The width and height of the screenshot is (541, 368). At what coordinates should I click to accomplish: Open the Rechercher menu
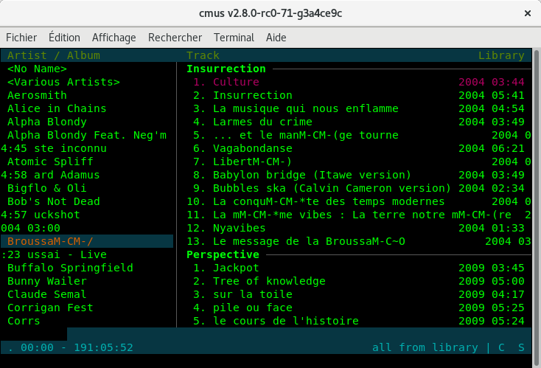(175, 38)
